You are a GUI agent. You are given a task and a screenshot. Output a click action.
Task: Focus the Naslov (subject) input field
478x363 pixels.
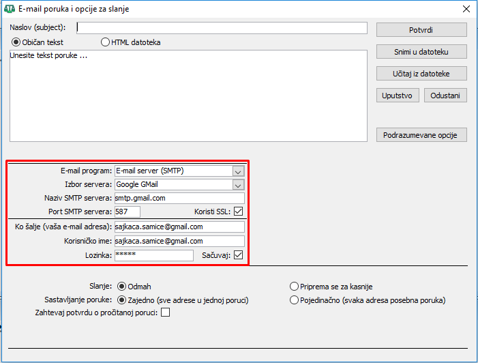pyautogui.click(x=222, y=28)
